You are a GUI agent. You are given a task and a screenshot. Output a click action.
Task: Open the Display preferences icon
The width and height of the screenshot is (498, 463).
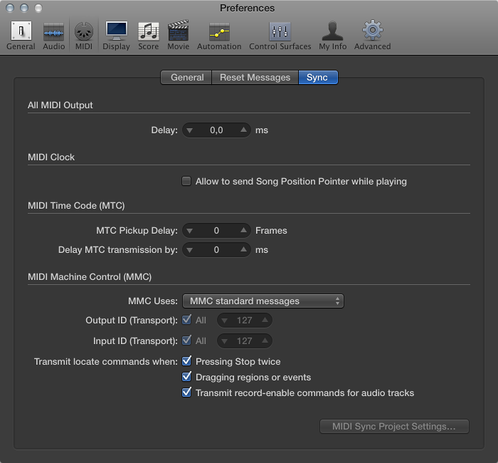tap(116, 31)
